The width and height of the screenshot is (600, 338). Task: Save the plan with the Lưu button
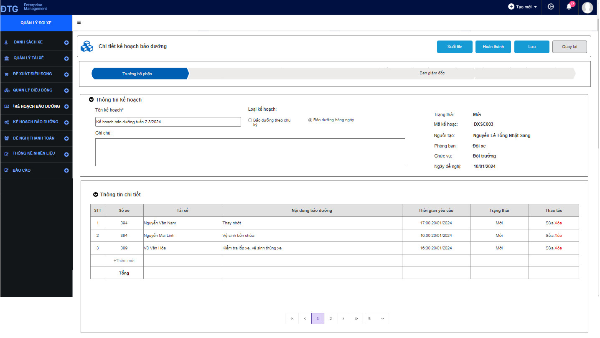[x=531, y=47]
